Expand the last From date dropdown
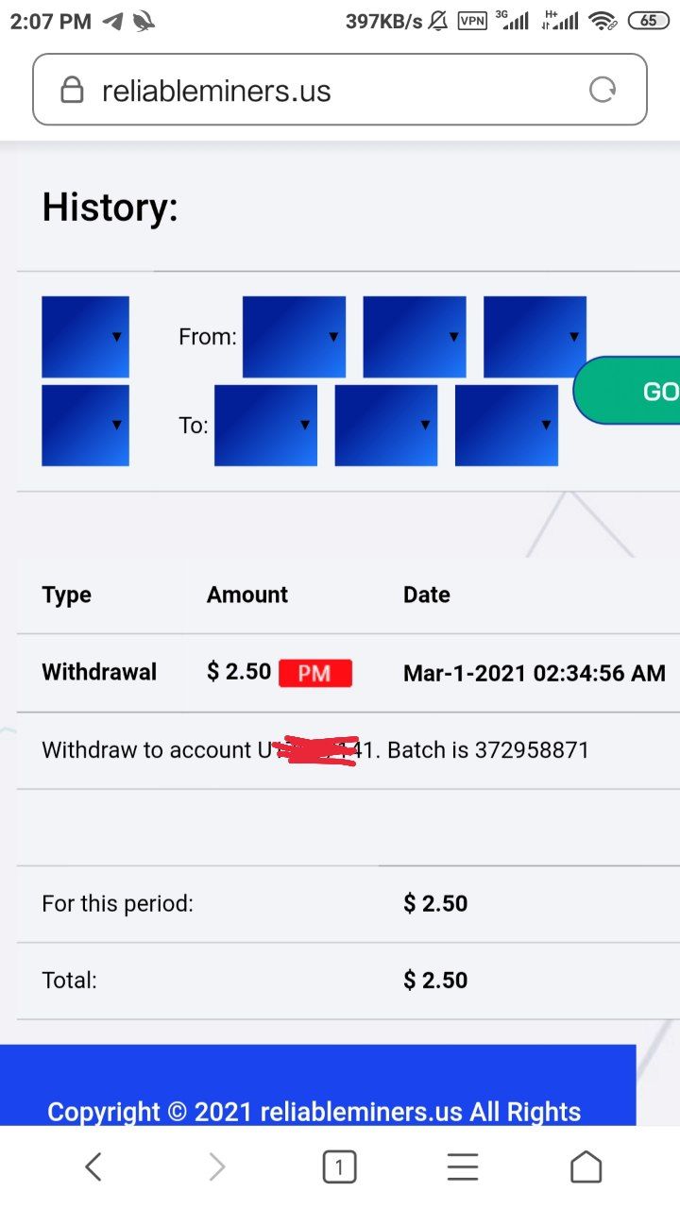This screenshot has width=680, height=1208. pyautogui.click(x=535, y=337)
